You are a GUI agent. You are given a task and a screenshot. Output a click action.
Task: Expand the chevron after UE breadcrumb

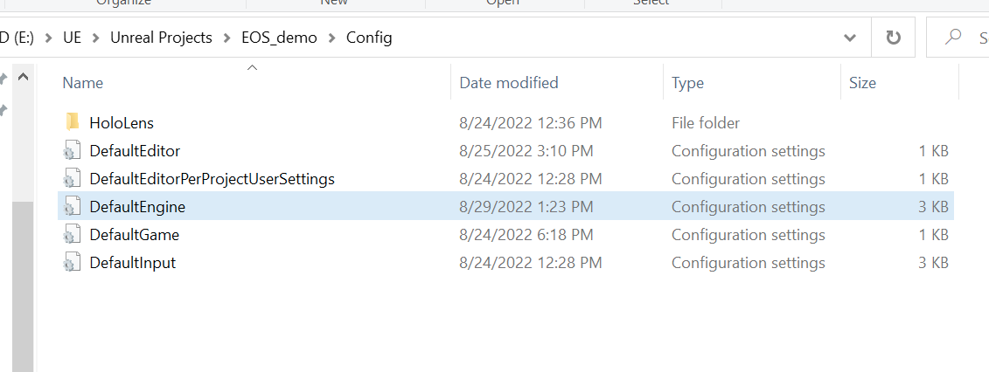tap(96, 38)
